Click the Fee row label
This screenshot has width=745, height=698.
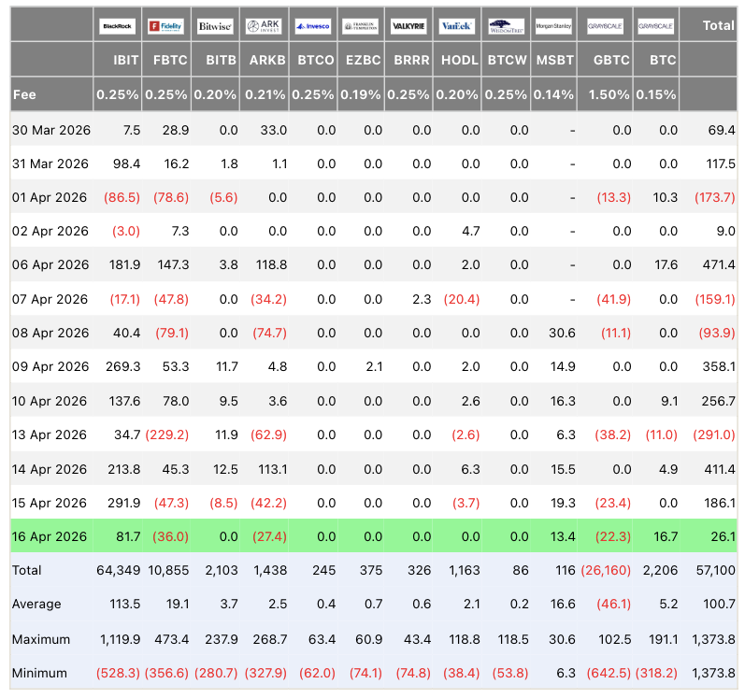[x=24, y=94]
